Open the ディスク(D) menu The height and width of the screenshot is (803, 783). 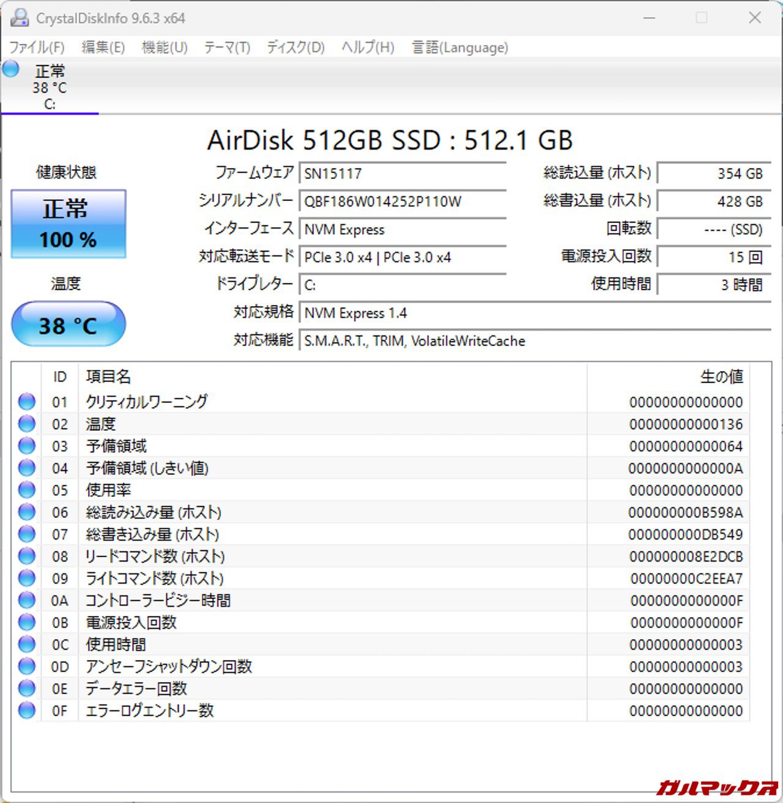click(295, 48)
